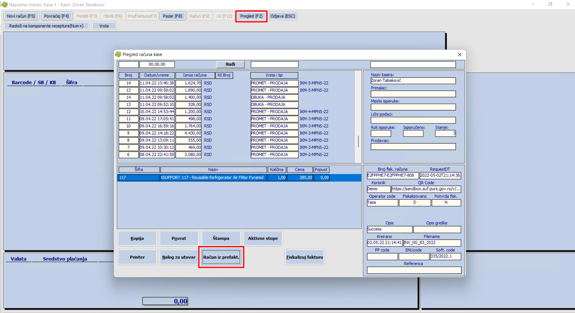Click the Datum/vreme column header

click(x=157, y=75)
